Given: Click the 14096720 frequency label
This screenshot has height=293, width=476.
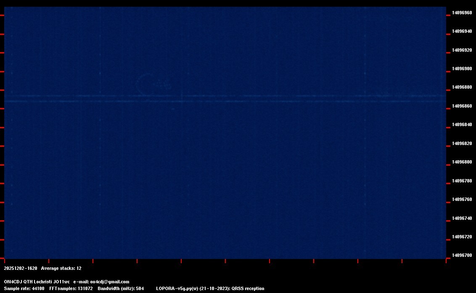Looking at the screenshot, I should point(462,237).
